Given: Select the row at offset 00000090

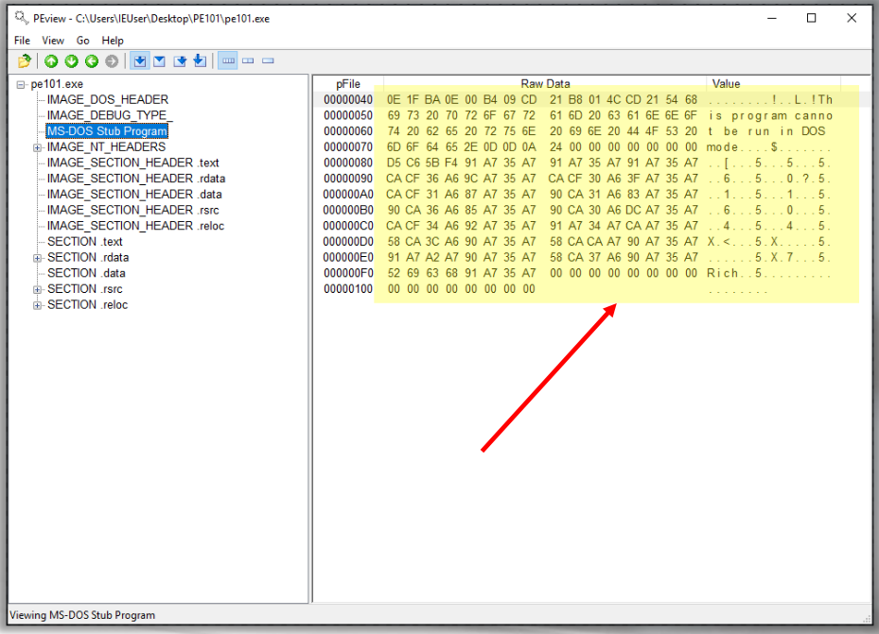Looking at the screenshot, I should point(591,179).
